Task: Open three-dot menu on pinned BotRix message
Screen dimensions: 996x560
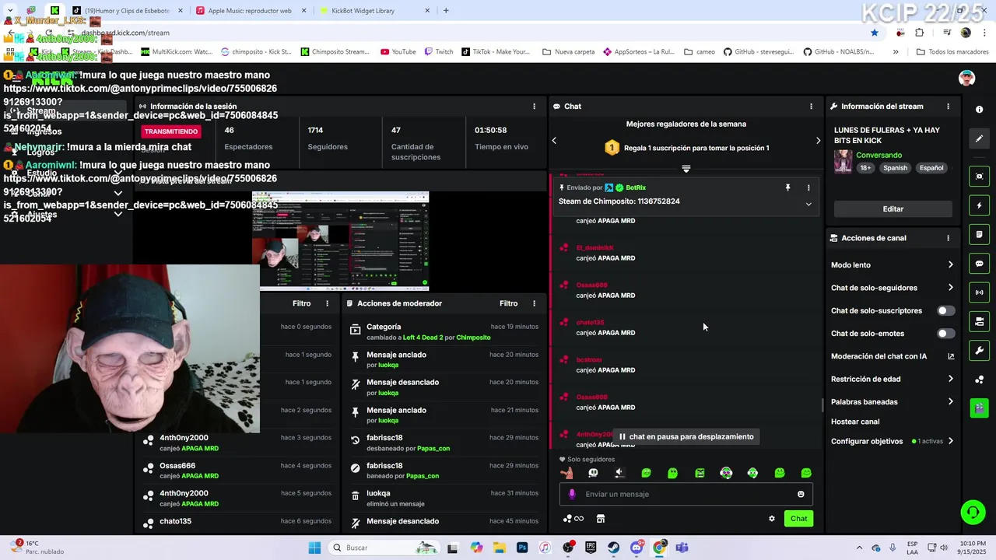Action: click(x=808, y=187)
